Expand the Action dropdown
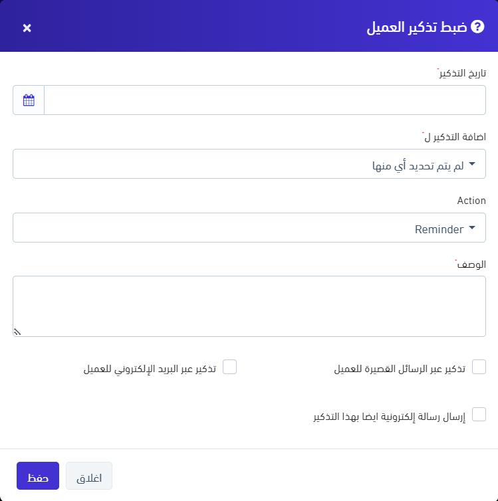 (249, 229)
